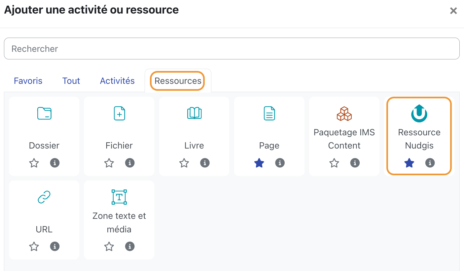The width and height of the screenshot is (464, 271).
Task: Show info for Zone texte et média
Action: tap(130, 246)
